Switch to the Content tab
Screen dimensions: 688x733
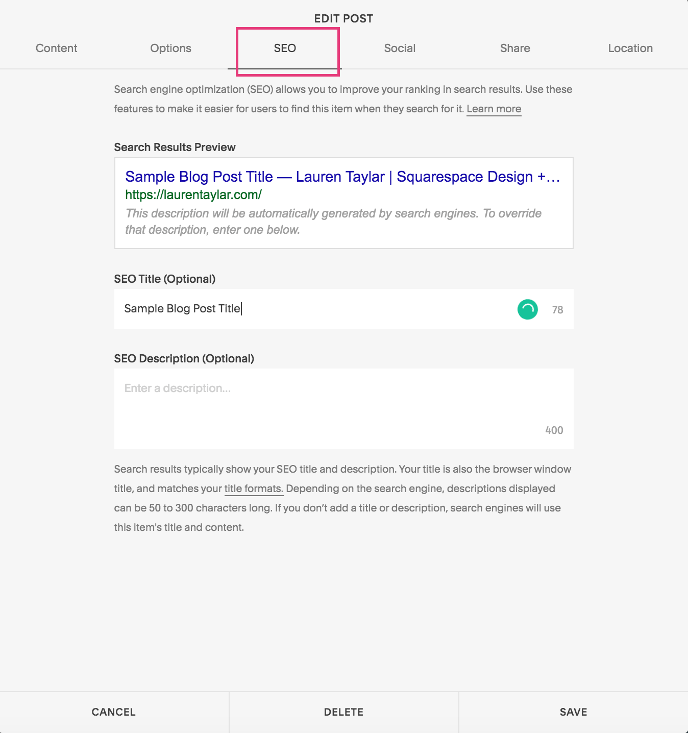tap(56, 48)
